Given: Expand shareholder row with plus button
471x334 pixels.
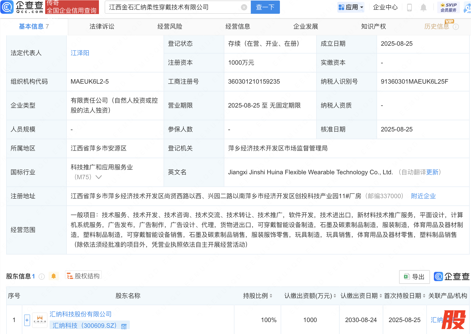Looking at the screenshot, I should point(27,320).
